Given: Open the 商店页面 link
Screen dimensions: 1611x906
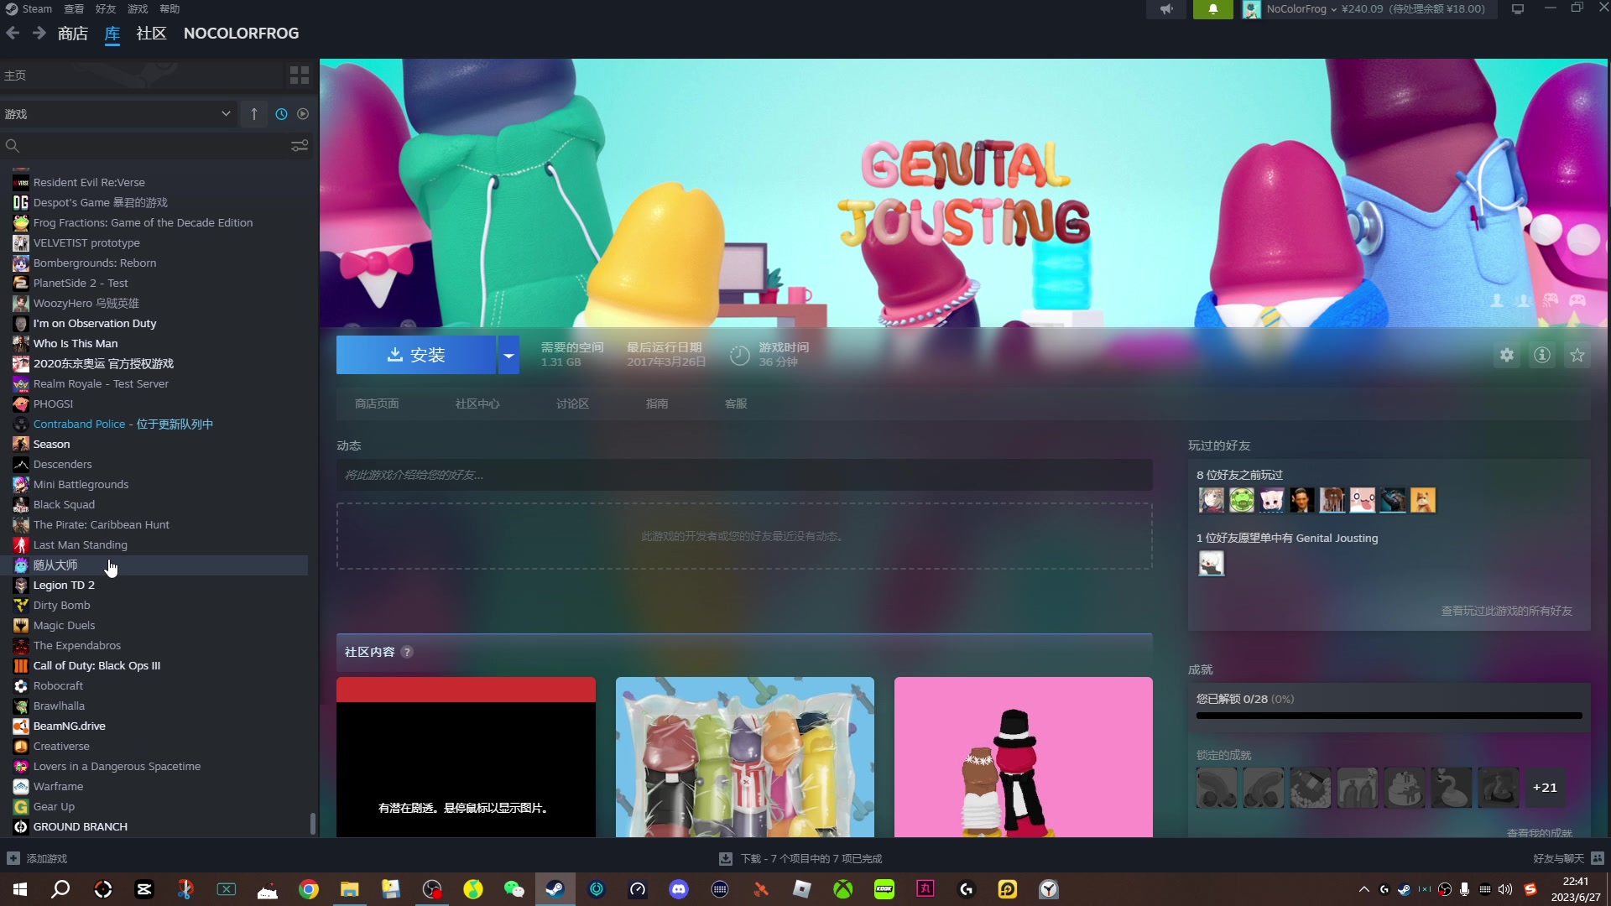Looking at the screenshot, I should [x=377, y=404].
